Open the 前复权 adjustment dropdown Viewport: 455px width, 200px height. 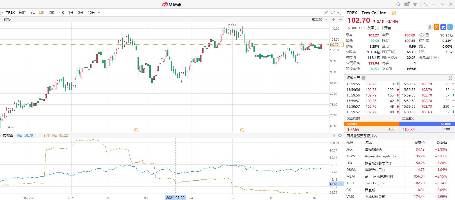[x=319, y=19]
